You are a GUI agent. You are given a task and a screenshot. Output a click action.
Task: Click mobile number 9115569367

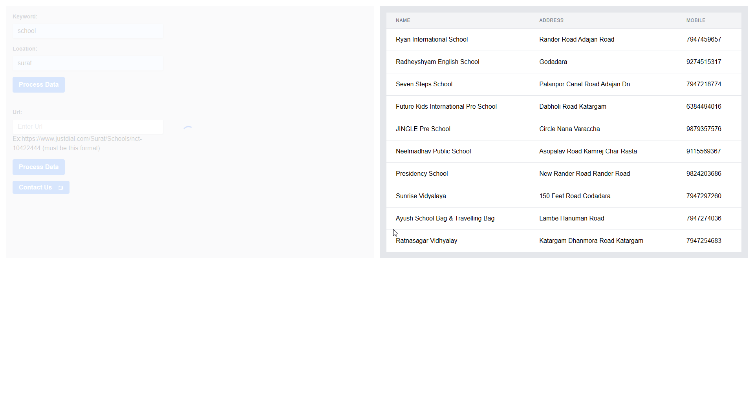[704, 151]
